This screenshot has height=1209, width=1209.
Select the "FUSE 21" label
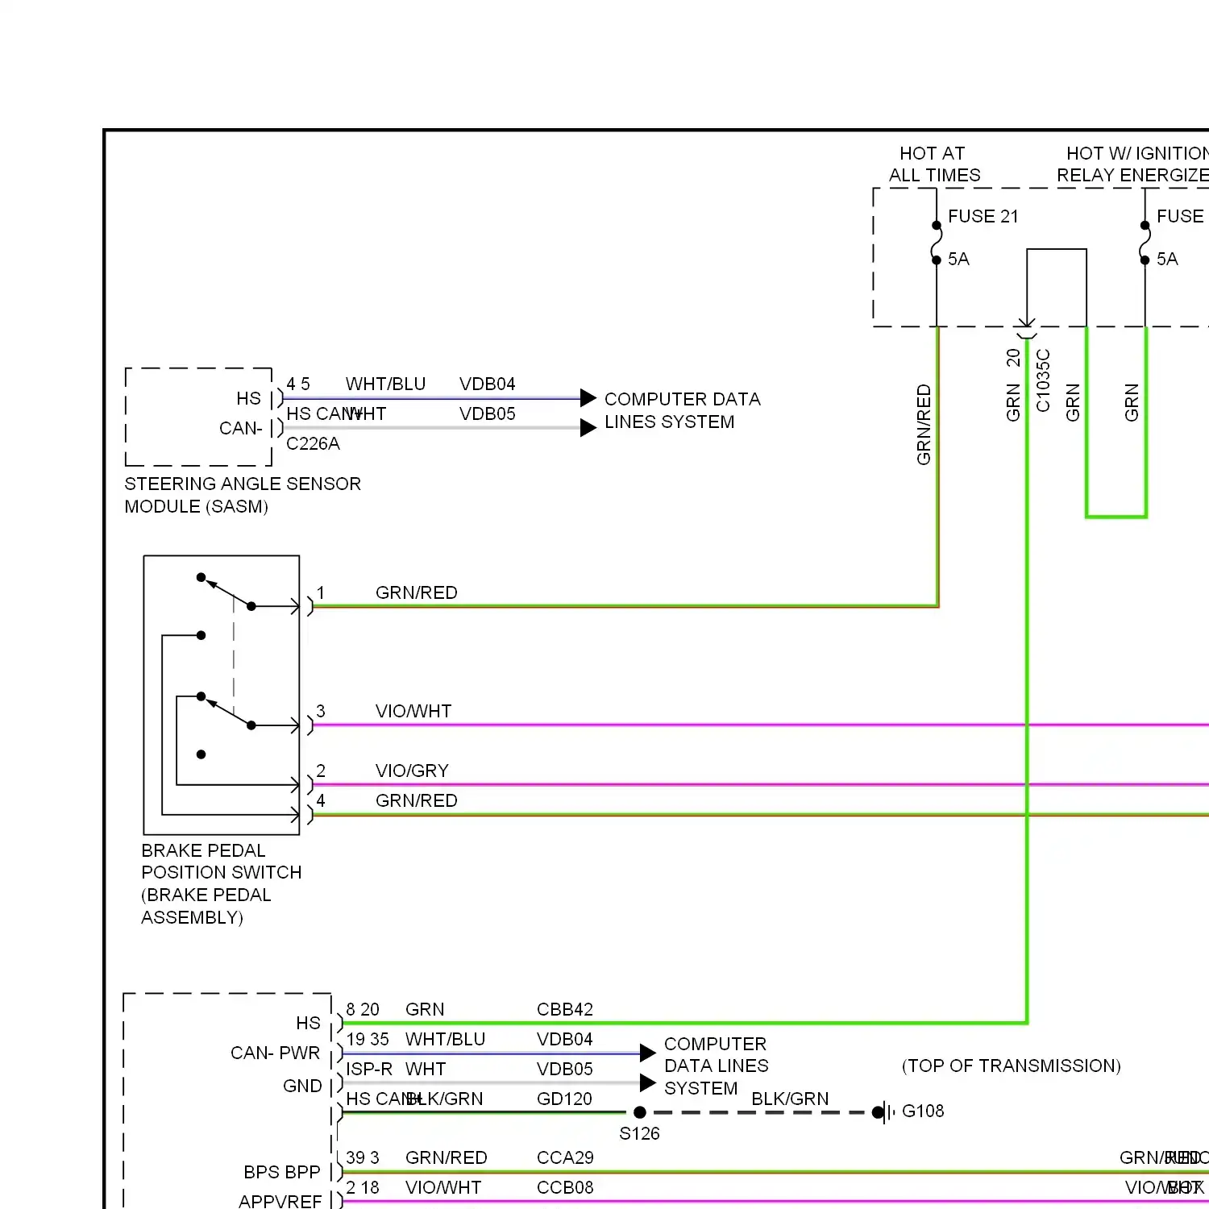point(983,216)
